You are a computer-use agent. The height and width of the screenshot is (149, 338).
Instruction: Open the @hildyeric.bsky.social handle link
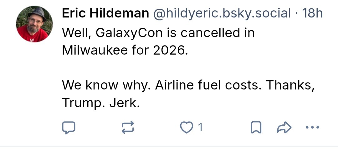(x=222, y=13)
